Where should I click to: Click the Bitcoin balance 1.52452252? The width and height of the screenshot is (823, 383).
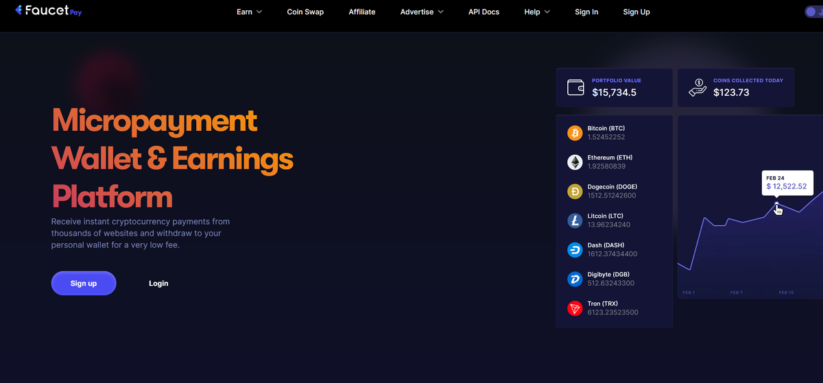[606, 137]
